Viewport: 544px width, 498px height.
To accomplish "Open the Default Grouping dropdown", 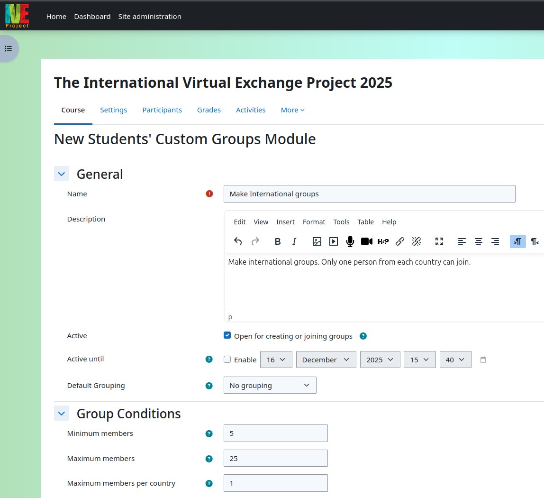I will (270, 385).
